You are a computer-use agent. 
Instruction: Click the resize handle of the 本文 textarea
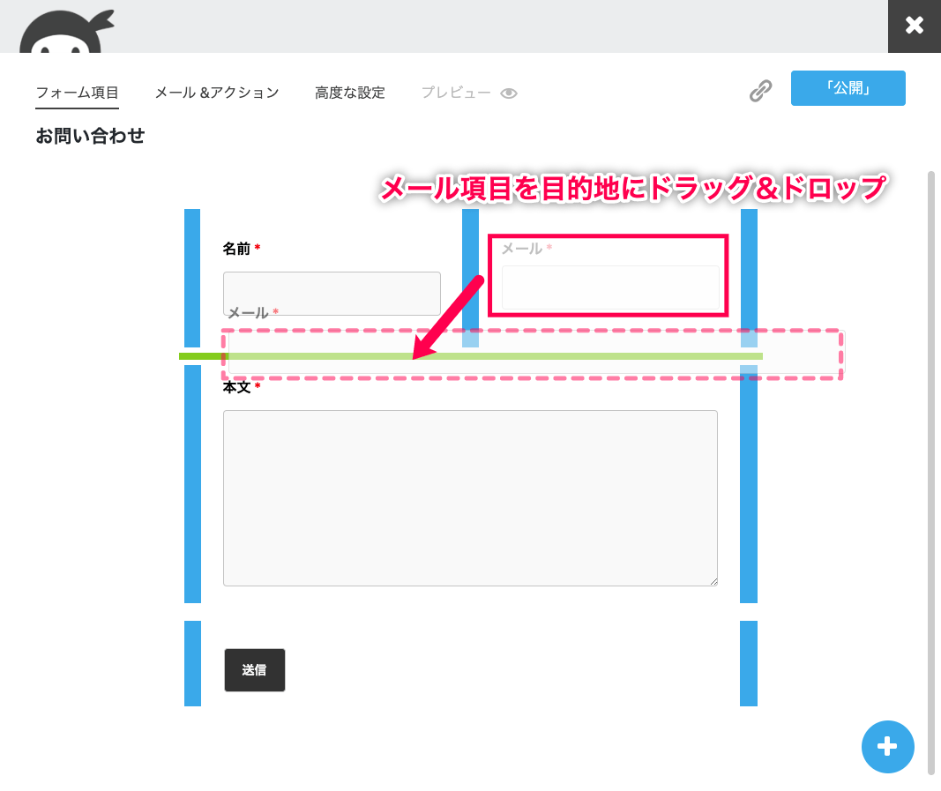(x=713, y=581)
